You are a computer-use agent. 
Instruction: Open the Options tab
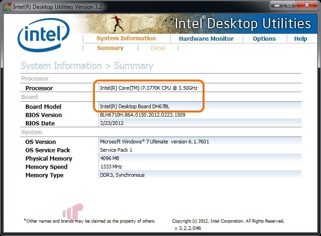coord(264,39)
